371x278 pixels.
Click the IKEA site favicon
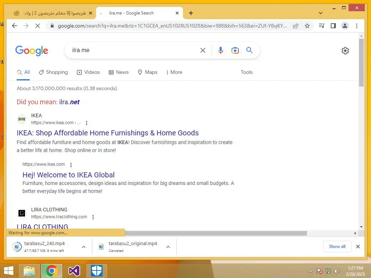tap(22, 119)
